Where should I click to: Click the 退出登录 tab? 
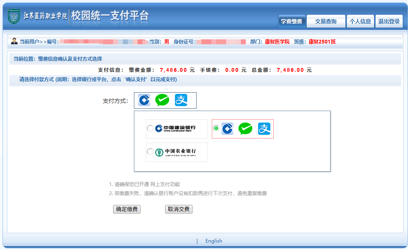point(389,21)
